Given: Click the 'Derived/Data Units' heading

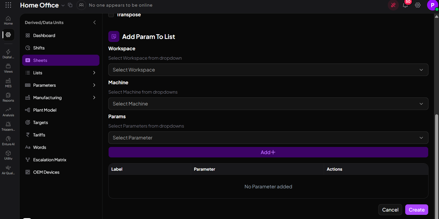Looking at the screenshot, I should point(44,22).
